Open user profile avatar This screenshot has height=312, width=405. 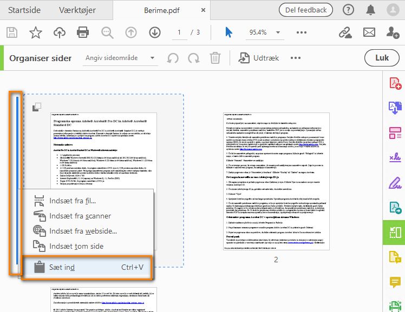tap(393, 10)
